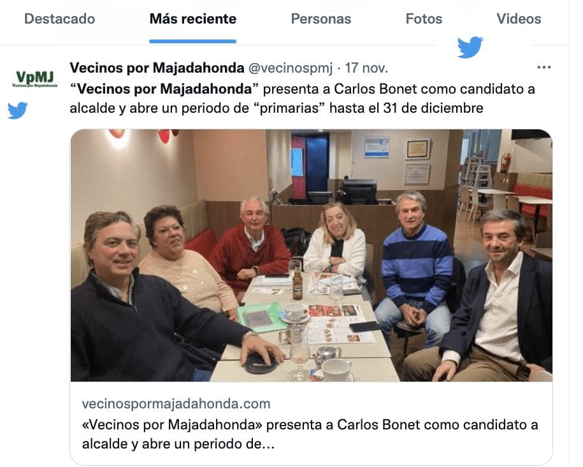Click the truncated card text ending "periodo de…"
The width and height of the screenshot is (583, 467).
tap(178, 443)
